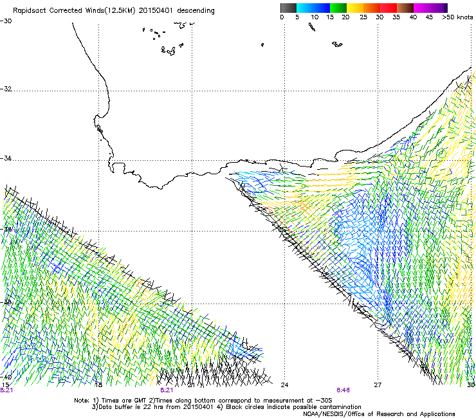
Task: Click the 'NOAA/NESDIS/Office of Research and Applications' credit
Action: (x=379, y=414)
